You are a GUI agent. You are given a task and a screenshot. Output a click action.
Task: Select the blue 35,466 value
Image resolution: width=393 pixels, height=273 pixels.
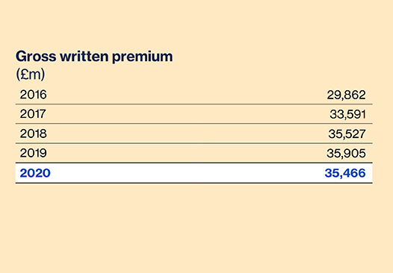coord(345,173)
